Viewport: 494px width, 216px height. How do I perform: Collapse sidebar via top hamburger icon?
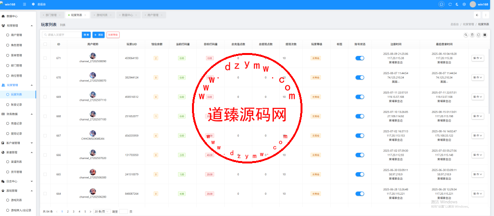(x=25, y=4)
